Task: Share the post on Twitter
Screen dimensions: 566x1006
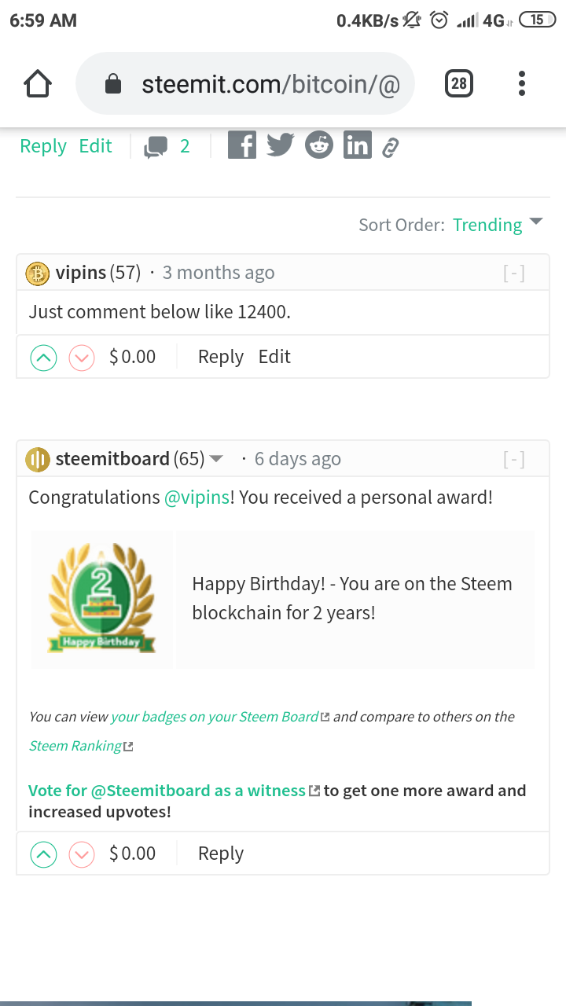Action: 280,145
